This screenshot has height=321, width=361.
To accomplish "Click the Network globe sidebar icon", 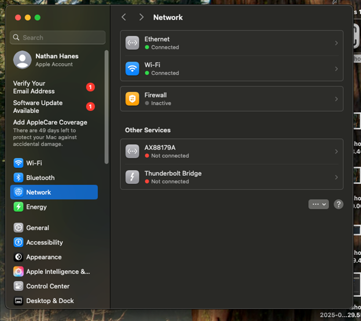I will point(19,192).
